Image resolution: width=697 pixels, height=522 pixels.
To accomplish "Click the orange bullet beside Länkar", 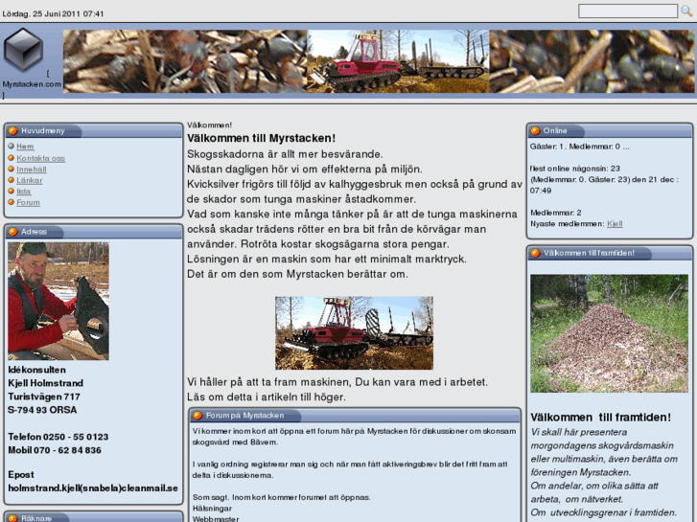I will tap(12, 180).
